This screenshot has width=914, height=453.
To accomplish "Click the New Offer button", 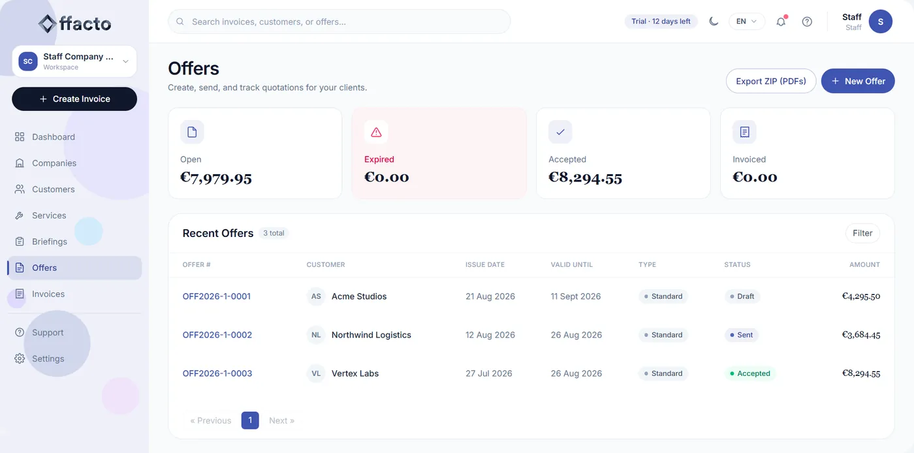I will coord(858,81).
